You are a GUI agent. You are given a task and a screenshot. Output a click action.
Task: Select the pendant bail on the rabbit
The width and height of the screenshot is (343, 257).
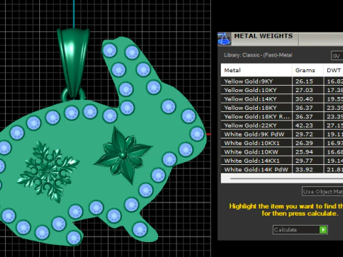pos(74,62)
